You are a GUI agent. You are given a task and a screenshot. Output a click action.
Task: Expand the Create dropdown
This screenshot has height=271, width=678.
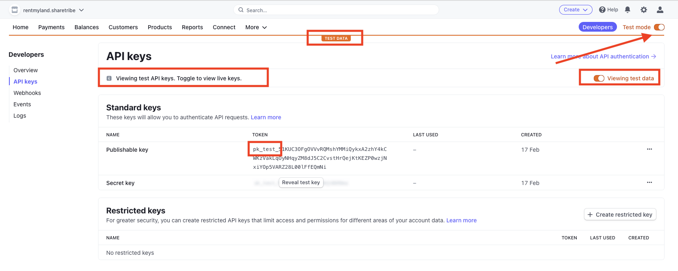[575, 10]
